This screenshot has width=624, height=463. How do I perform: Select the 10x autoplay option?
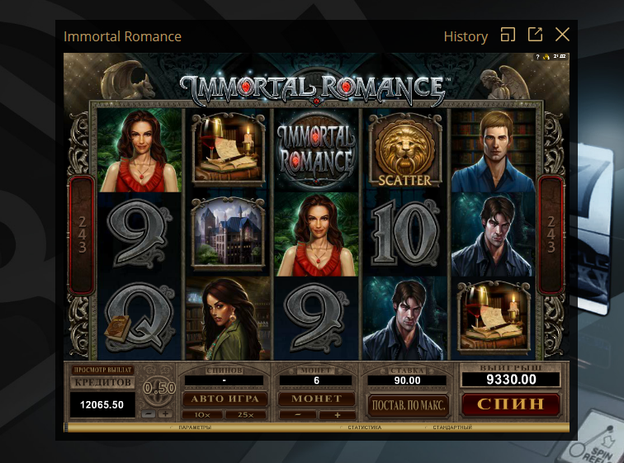click(202, 415)
